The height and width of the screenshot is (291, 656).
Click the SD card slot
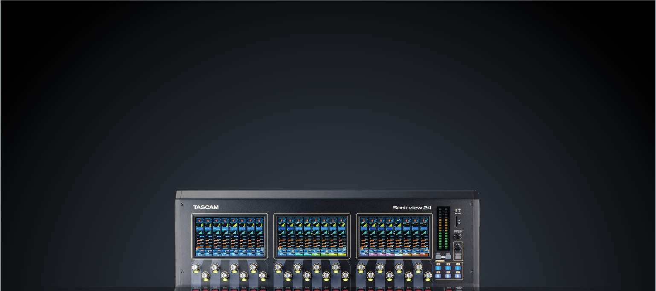[x=457, y=222]
